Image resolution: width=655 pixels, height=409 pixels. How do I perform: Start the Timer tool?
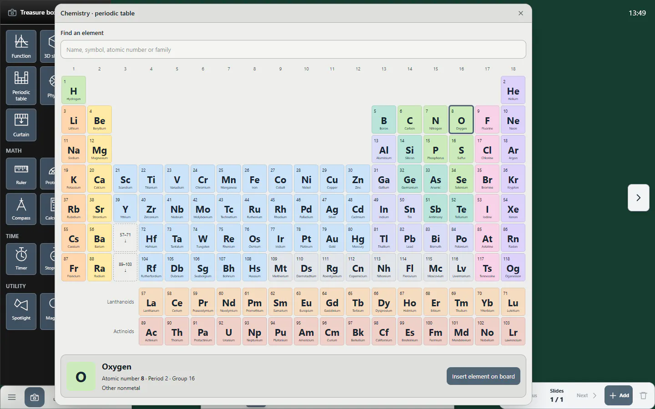21,259
